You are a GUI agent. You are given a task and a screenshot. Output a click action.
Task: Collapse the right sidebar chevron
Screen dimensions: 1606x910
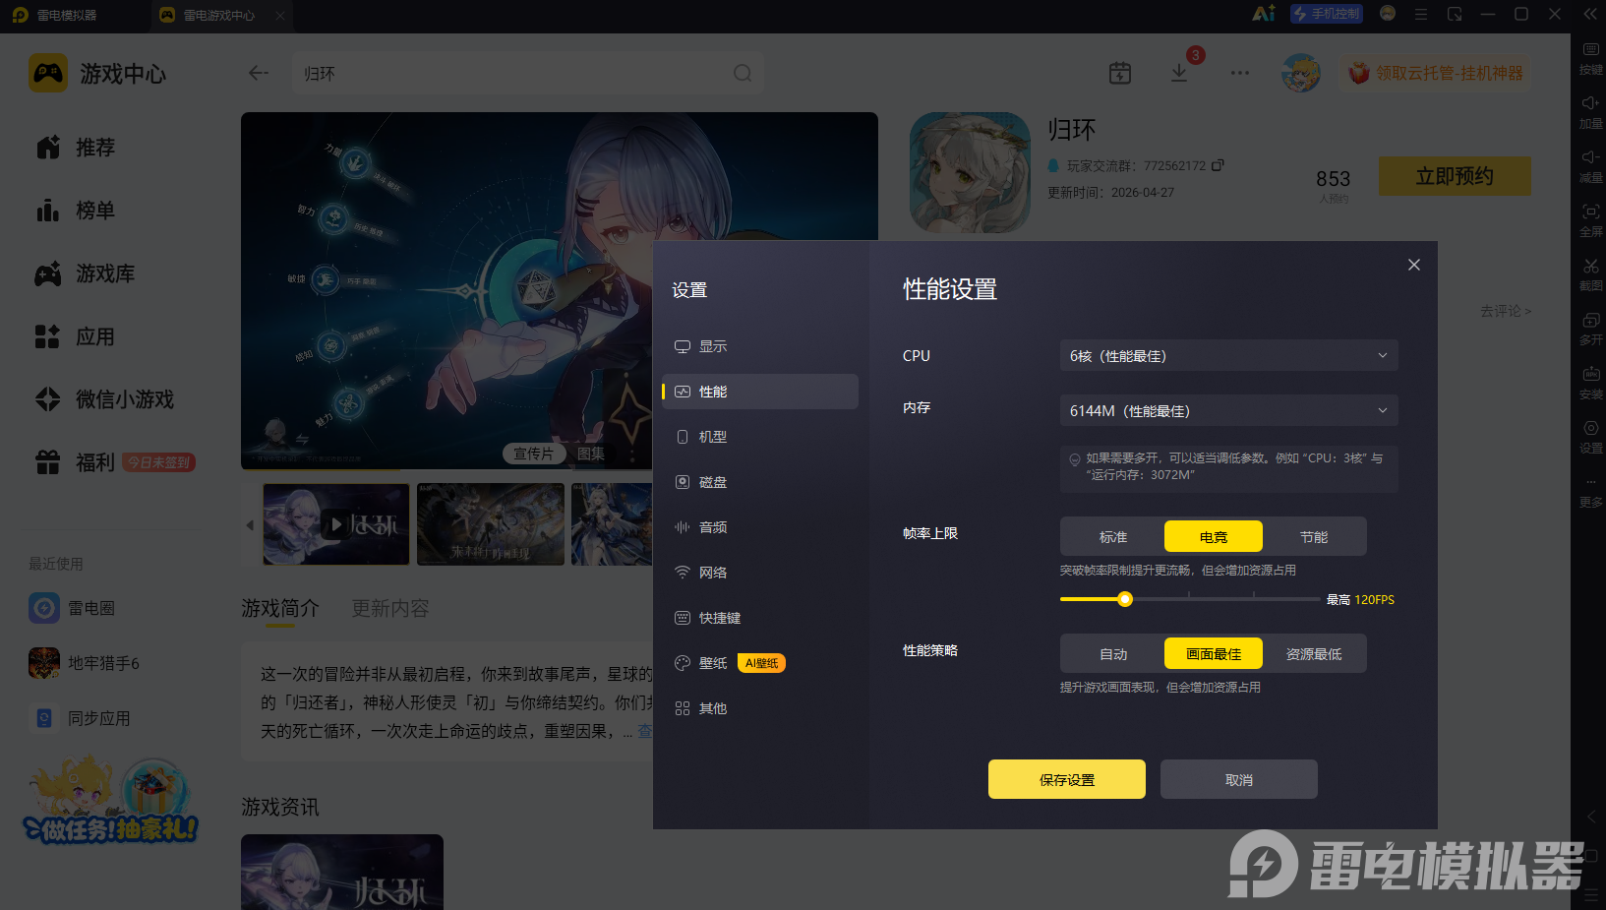click(x=1590, y=818)
